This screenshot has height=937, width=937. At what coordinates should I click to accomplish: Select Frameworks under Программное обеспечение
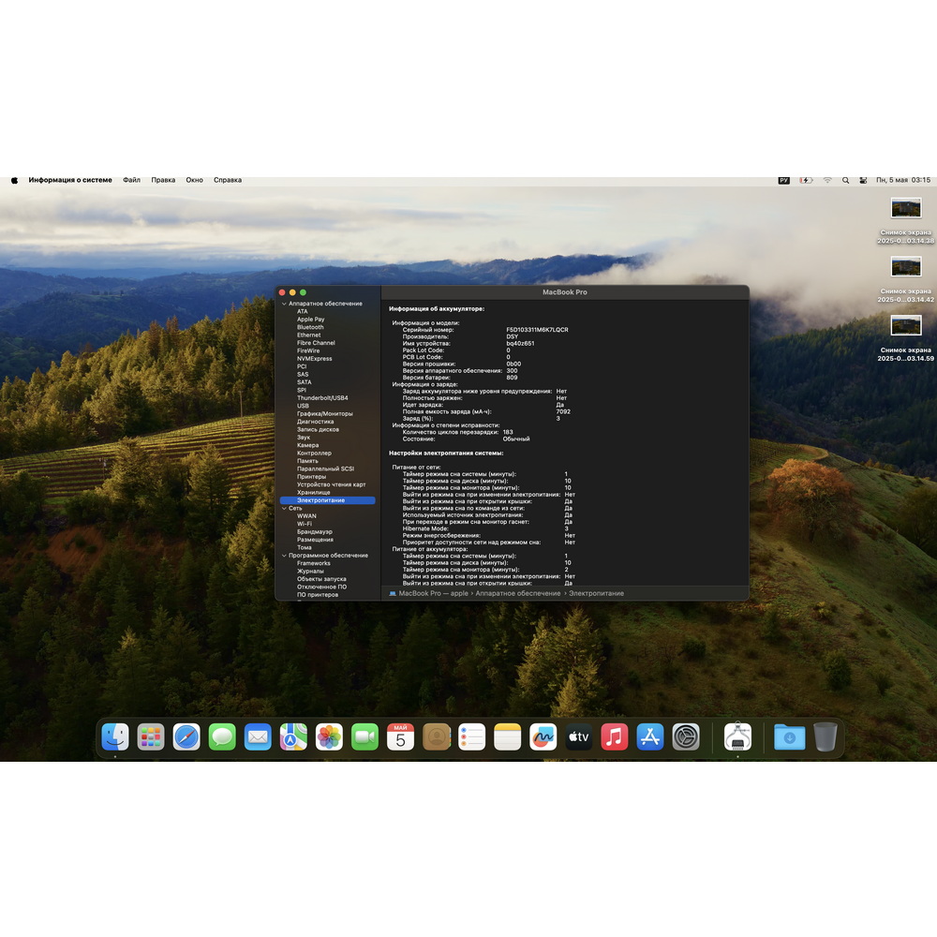coord(314,563)
